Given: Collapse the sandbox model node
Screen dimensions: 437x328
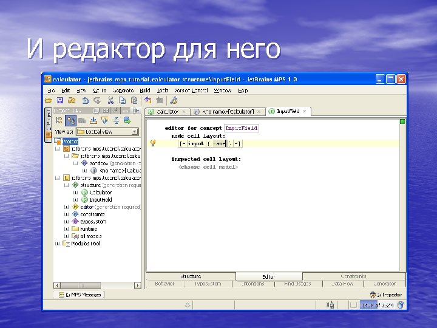Looking at the screenshot, I should [x=75, y=163].
